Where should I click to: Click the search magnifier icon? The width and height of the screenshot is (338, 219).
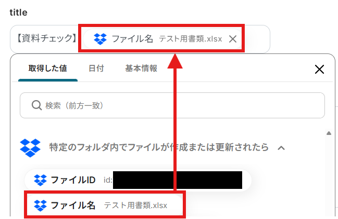[36, 105]
